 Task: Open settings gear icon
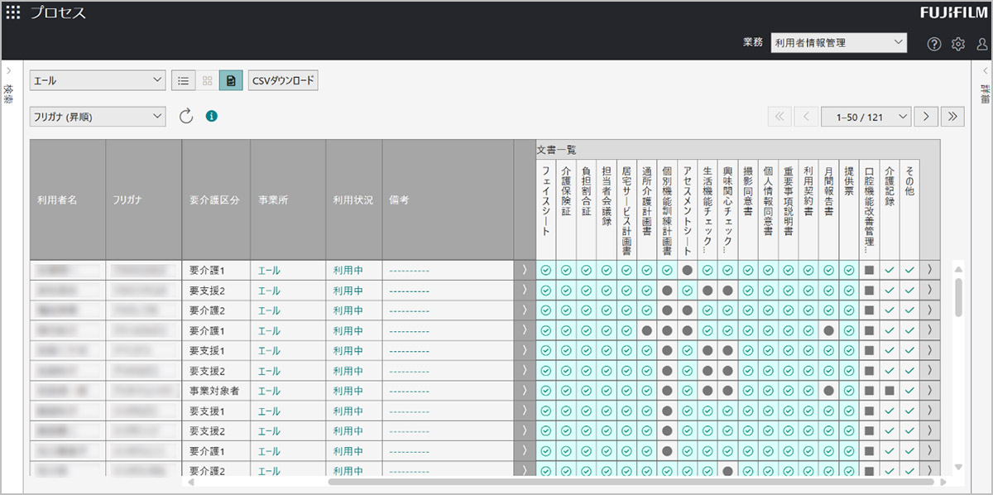pyautogui.click(x=958, y=44)
